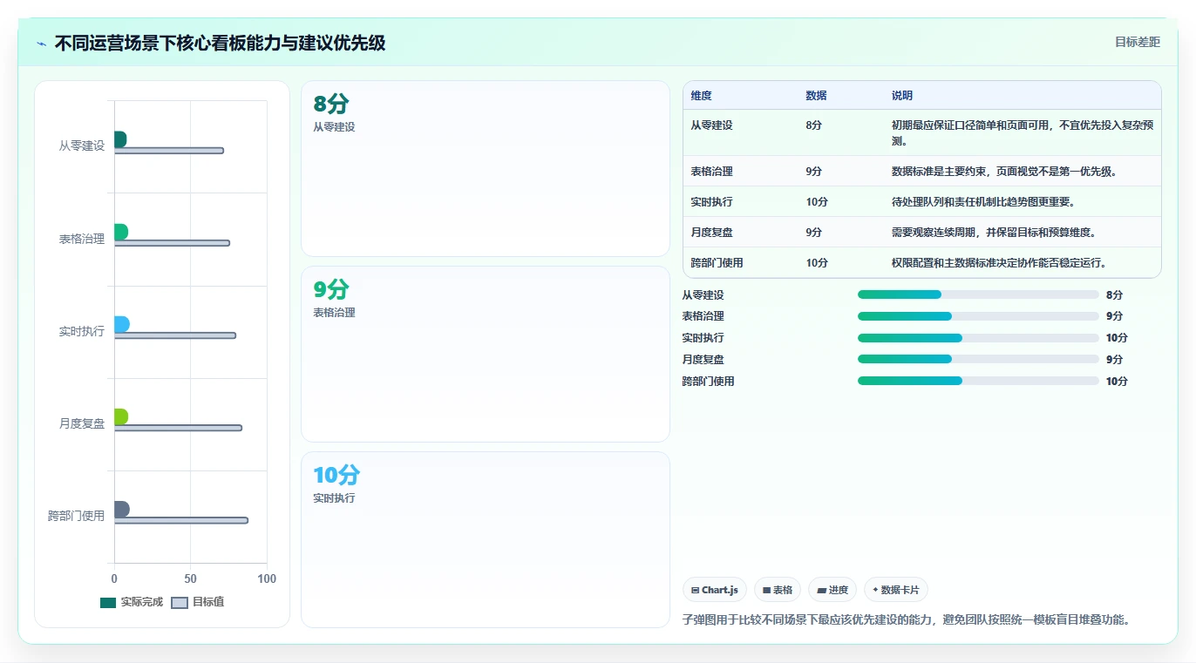Click the 从零建设 chart axis label
The width and height of the screenshot is (1196, 663).
[x=82, y=145]
